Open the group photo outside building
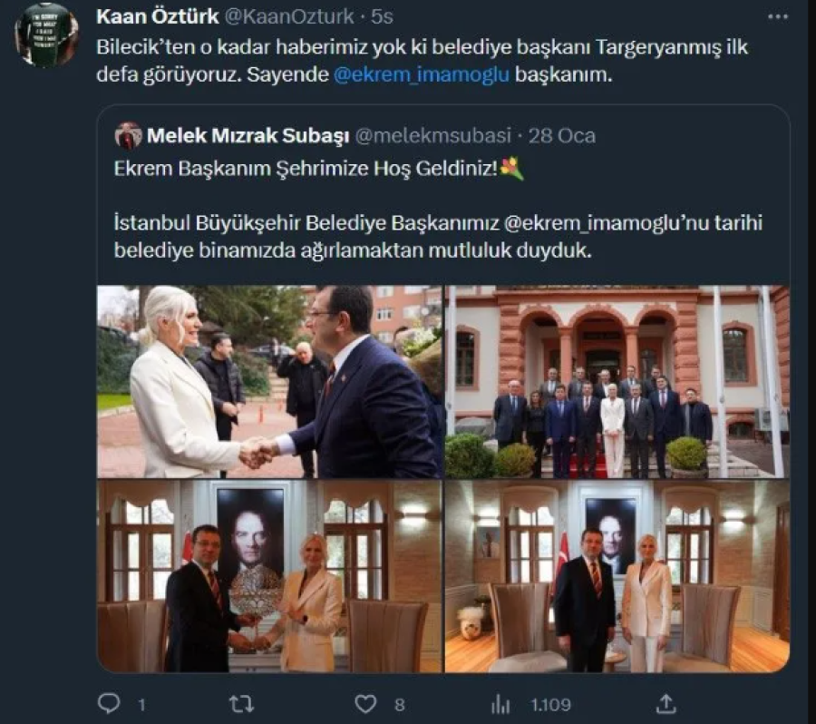816x724 pixels. [x=617, y=382]
